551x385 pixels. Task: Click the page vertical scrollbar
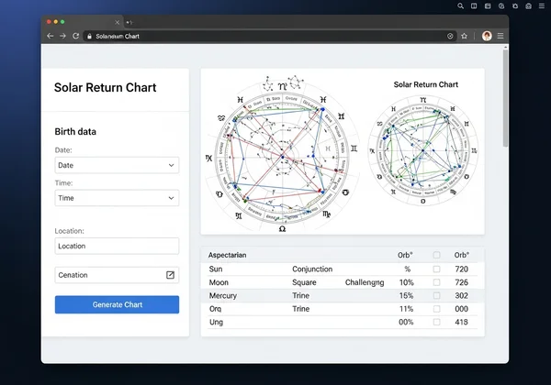point(505,101)
